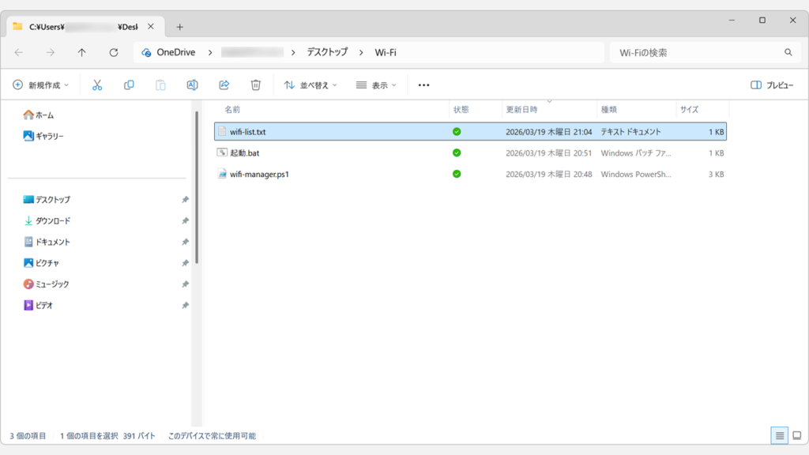Screen dimensions: 809x455
Task: Open a new Explorer tab with the plus button
Action: (180, 25)
